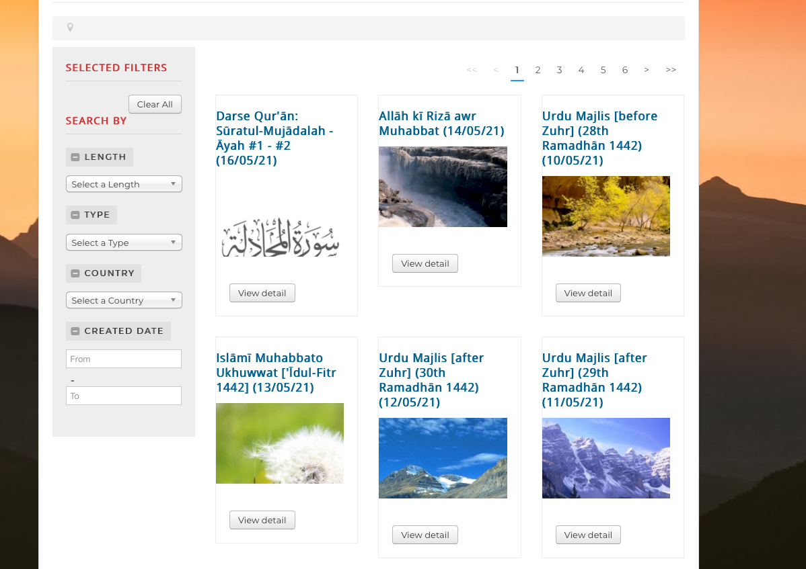Click the yellow trees river thumbnail
The width and height of the screenshot is (806, 569).
606,216
